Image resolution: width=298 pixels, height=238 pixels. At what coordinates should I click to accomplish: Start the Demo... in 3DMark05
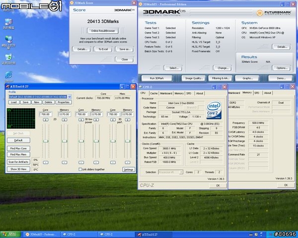[281, 78]
